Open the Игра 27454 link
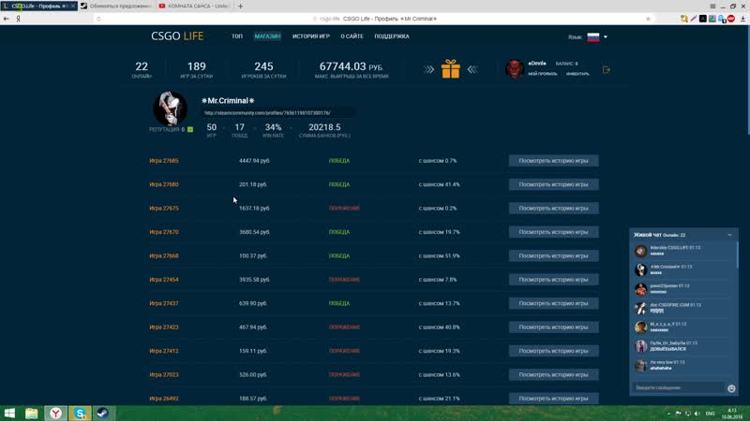Screen dimensions: 750x421 pos(164,280)
